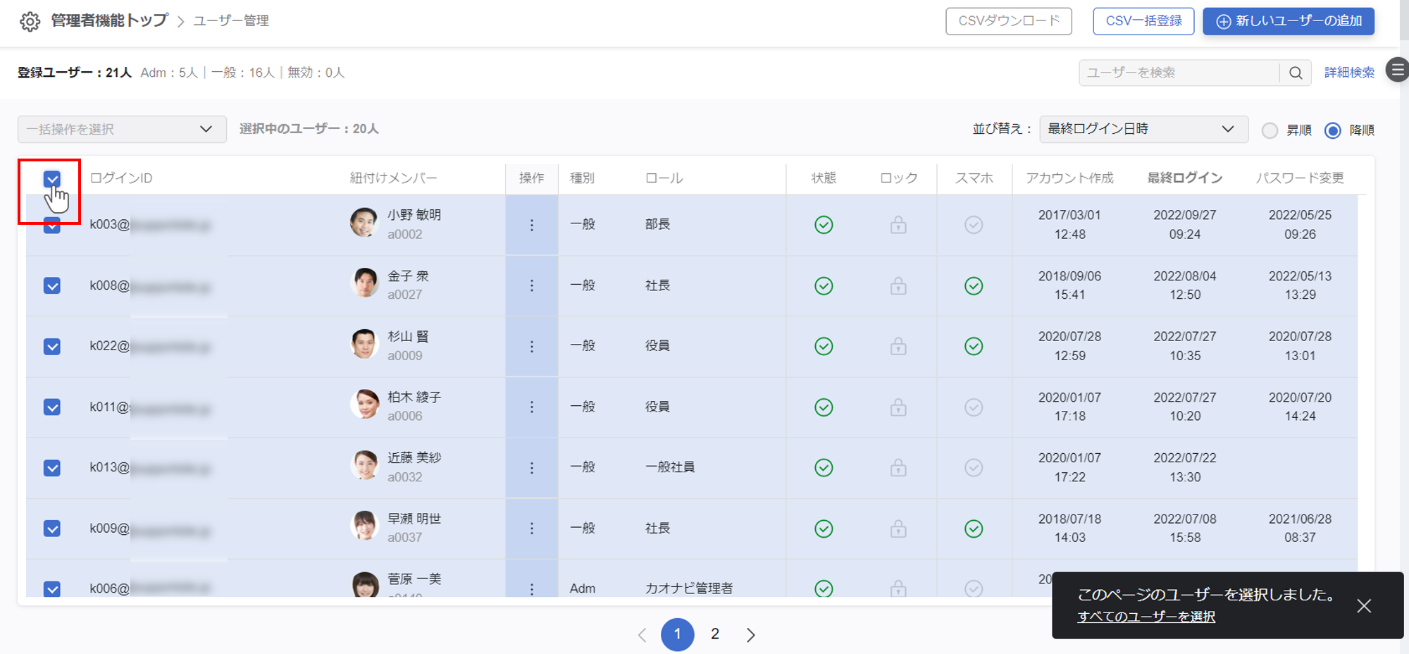Click カオナビ管理者 role text
This screenshot has height=654, width=1409.
pyautogui.click(x=689, y=588)
